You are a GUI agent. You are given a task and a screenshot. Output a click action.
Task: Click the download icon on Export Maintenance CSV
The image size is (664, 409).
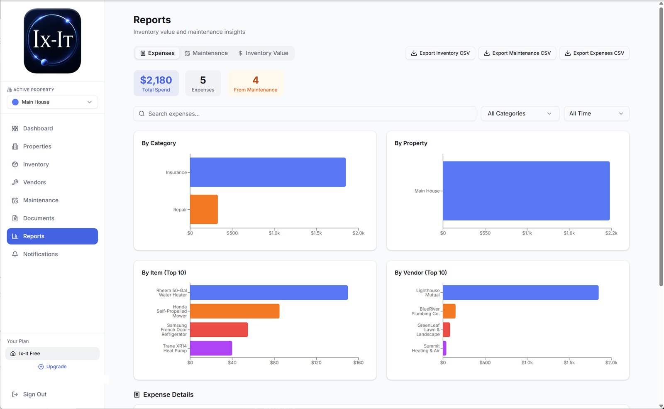tap(487, 53)
